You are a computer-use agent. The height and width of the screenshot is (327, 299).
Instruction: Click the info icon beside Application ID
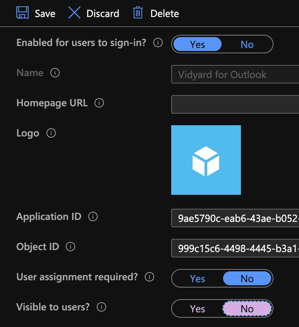93,217
